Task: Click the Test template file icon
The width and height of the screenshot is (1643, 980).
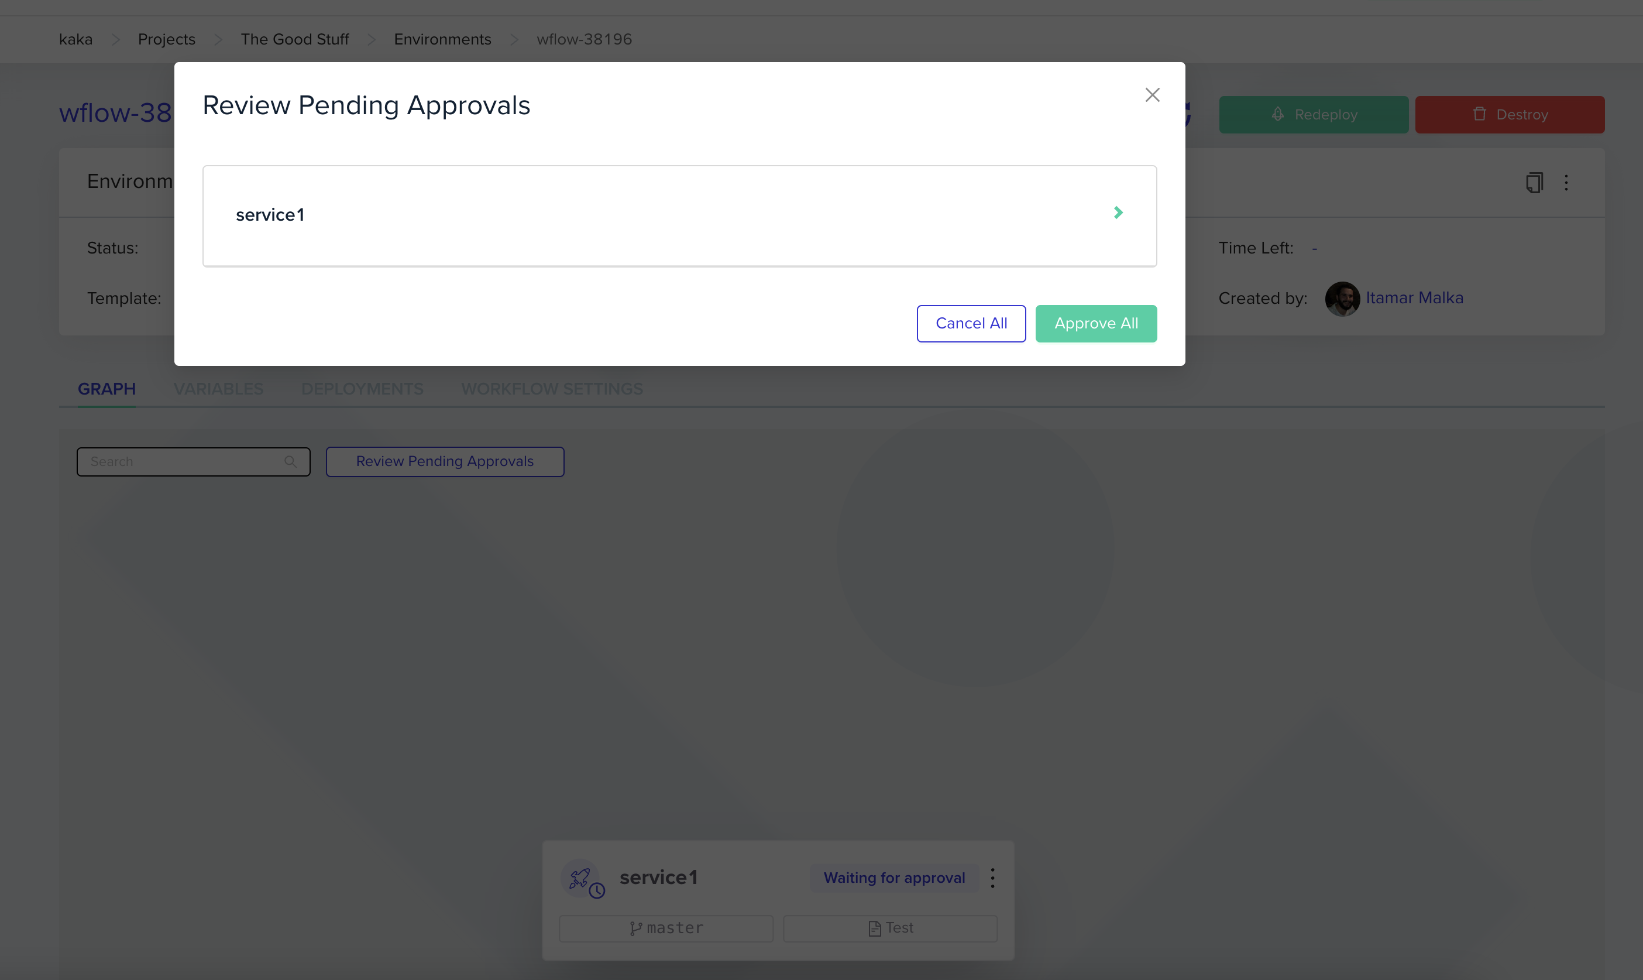Action: click(x=874, y=928)
